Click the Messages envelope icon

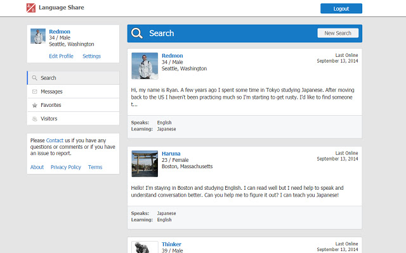(34, 92)
